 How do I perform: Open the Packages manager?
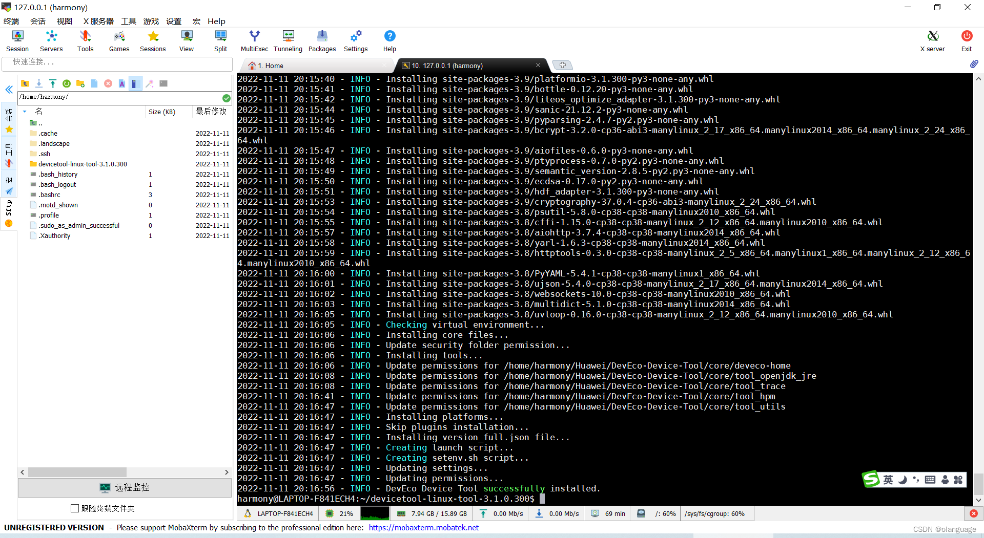[322, 40]
